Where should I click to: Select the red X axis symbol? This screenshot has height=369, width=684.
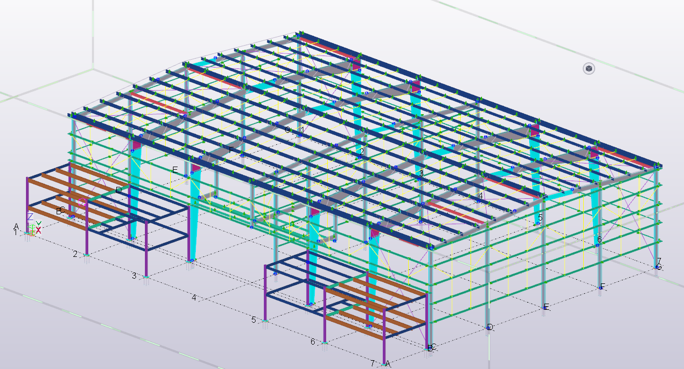tap(38, 230)
